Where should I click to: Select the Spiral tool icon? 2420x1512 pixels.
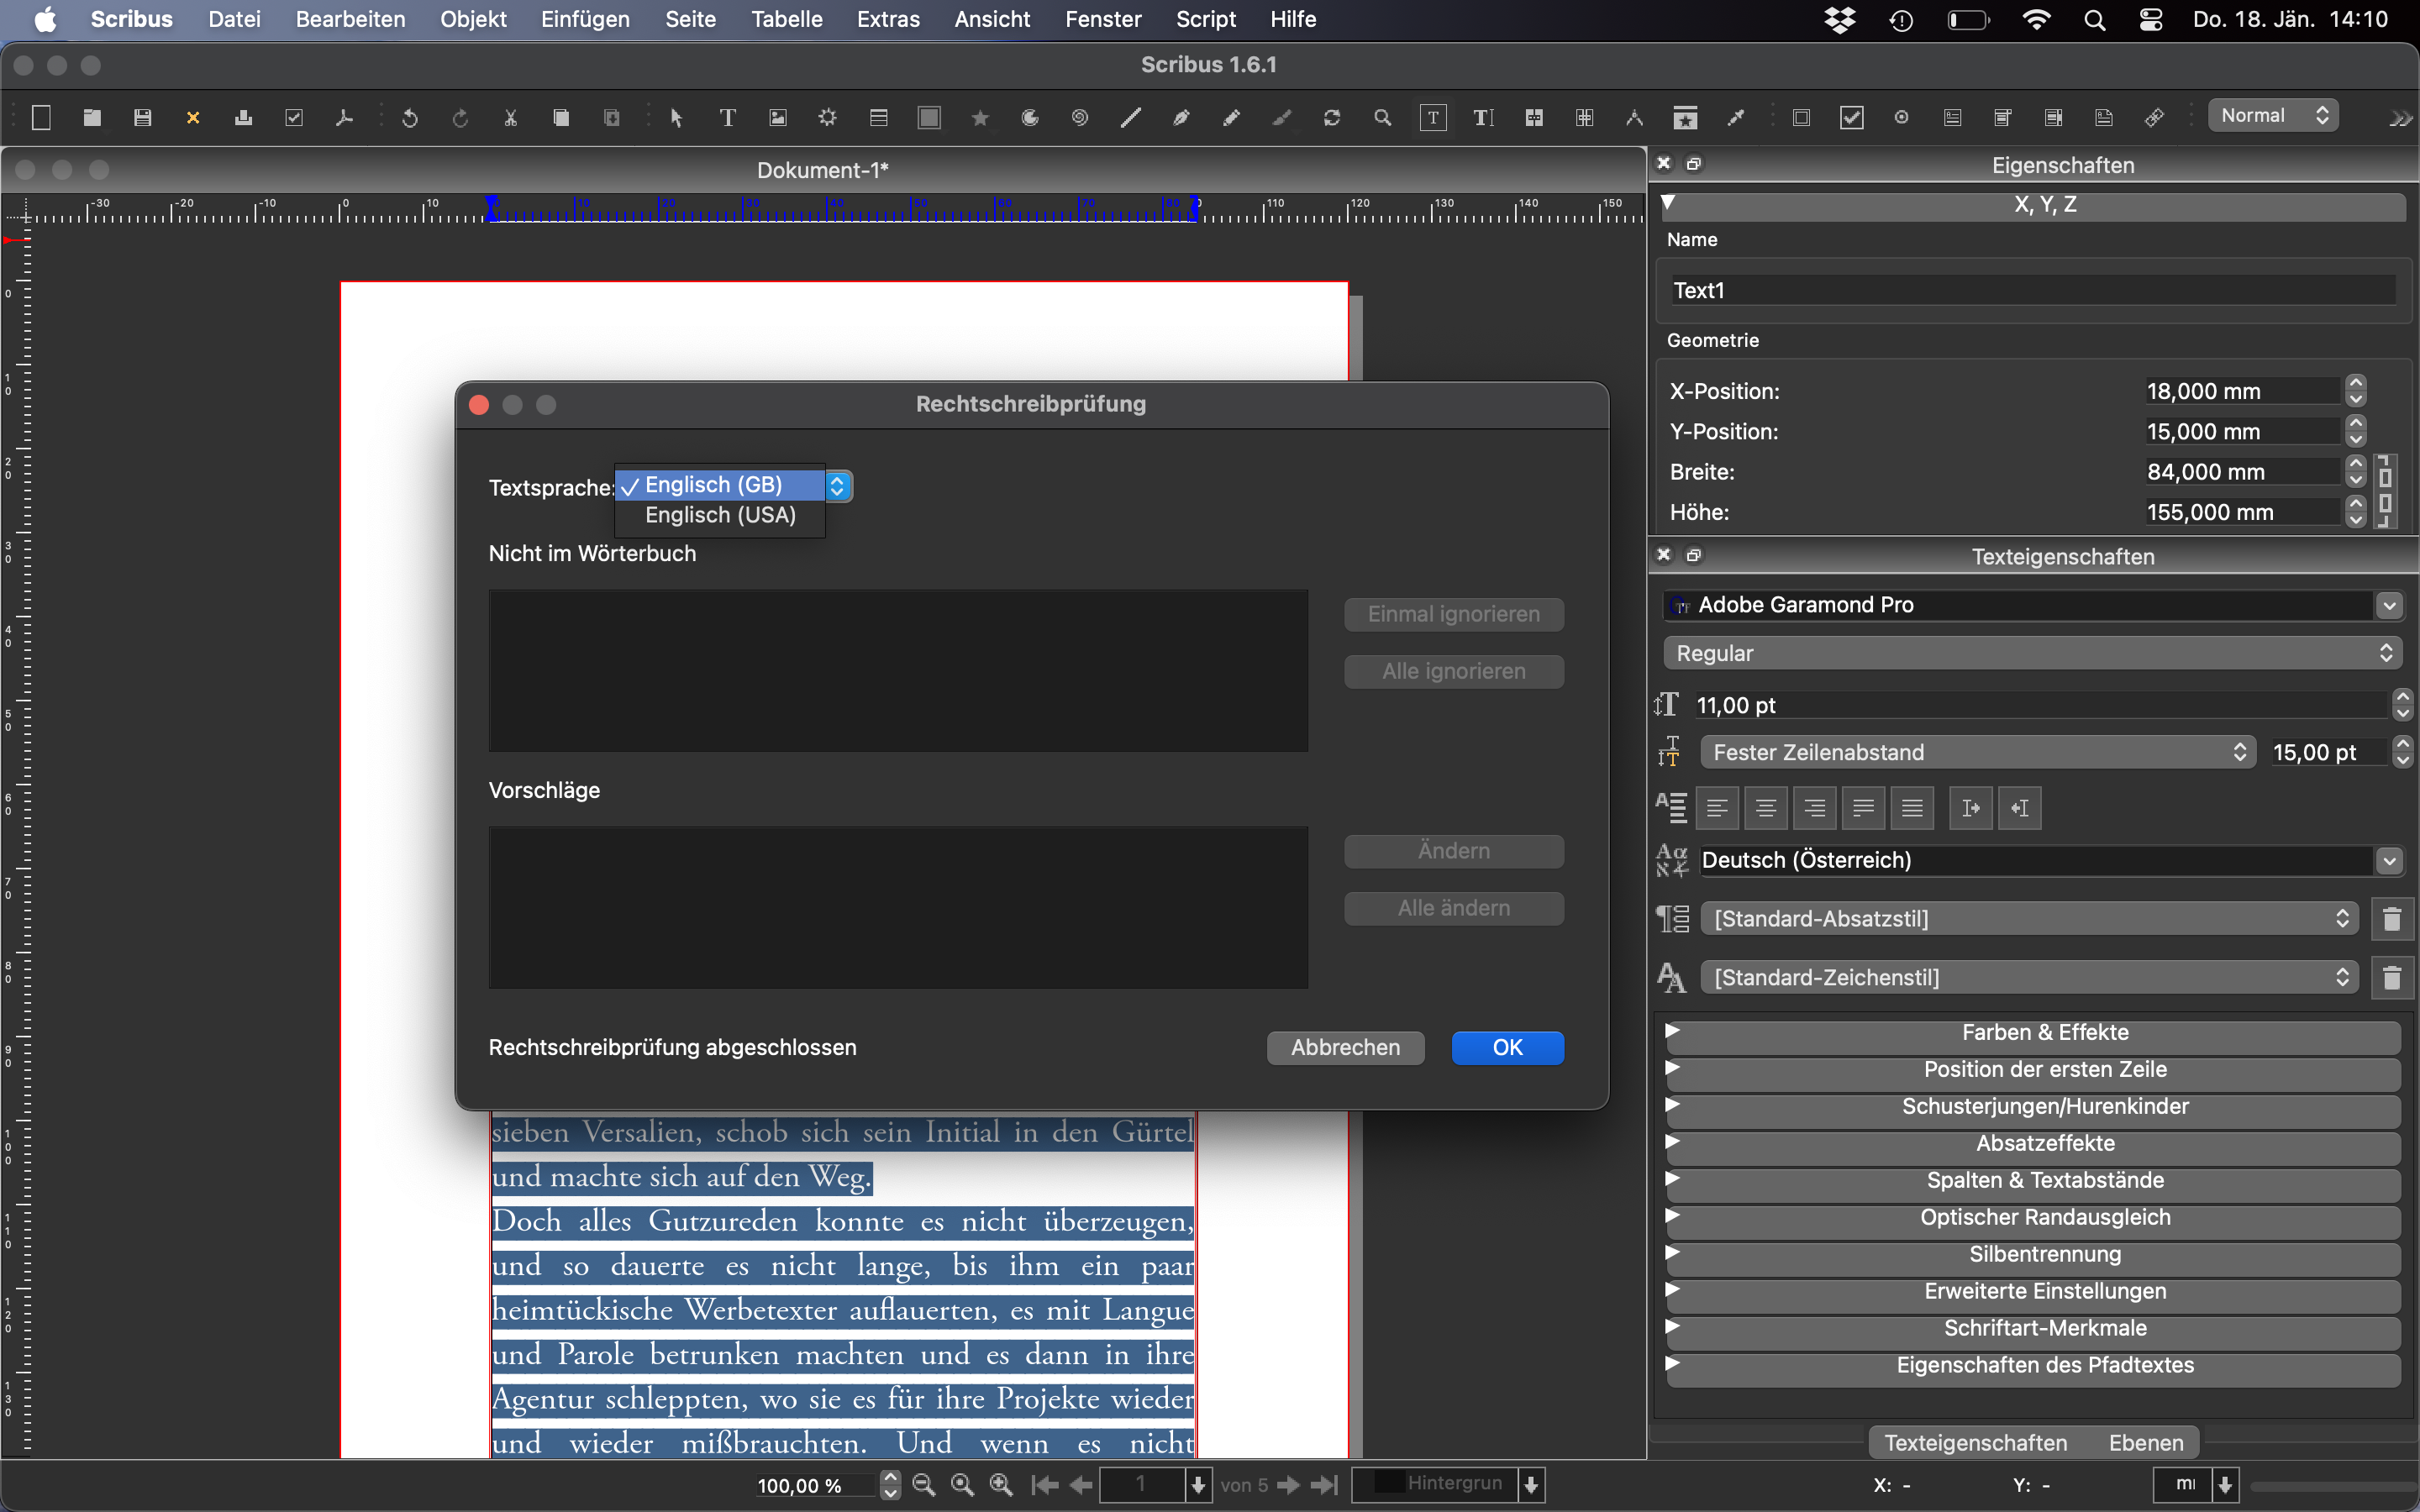pyautogui.click(x=1080, y=118)
